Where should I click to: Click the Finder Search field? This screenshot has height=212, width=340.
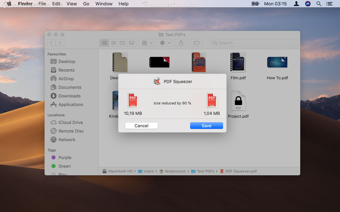(x=254, y=43)
